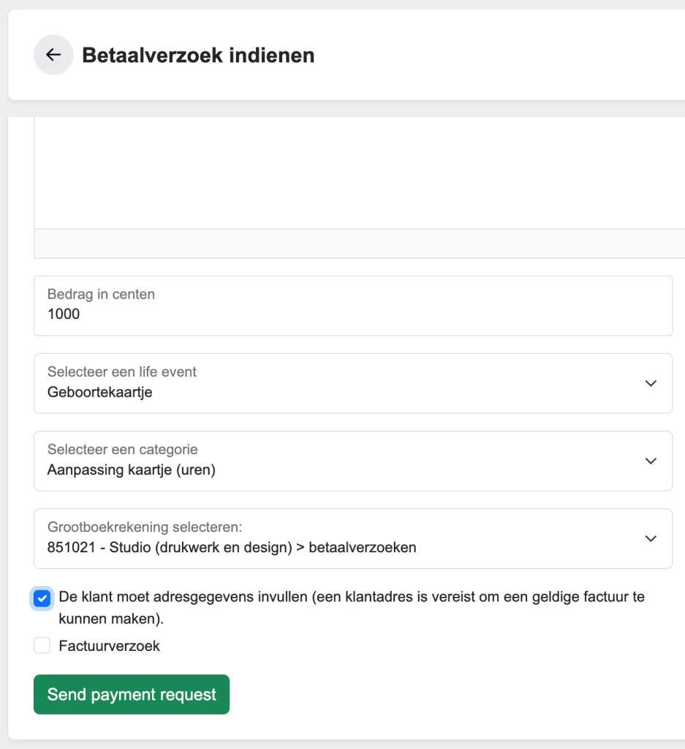685x749 pixels.
Task: Click the categorie dropdown chevron icon
Action: 650,461
